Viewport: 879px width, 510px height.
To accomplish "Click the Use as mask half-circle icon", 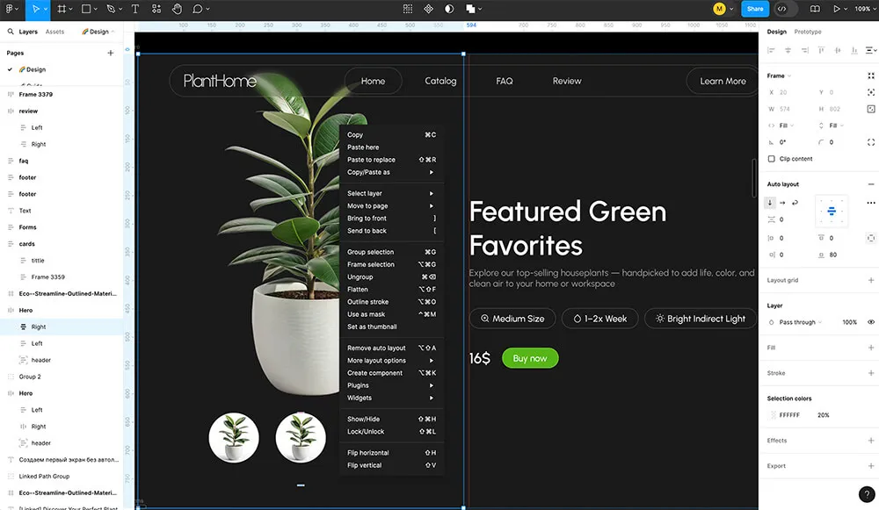I will (449, 9).
